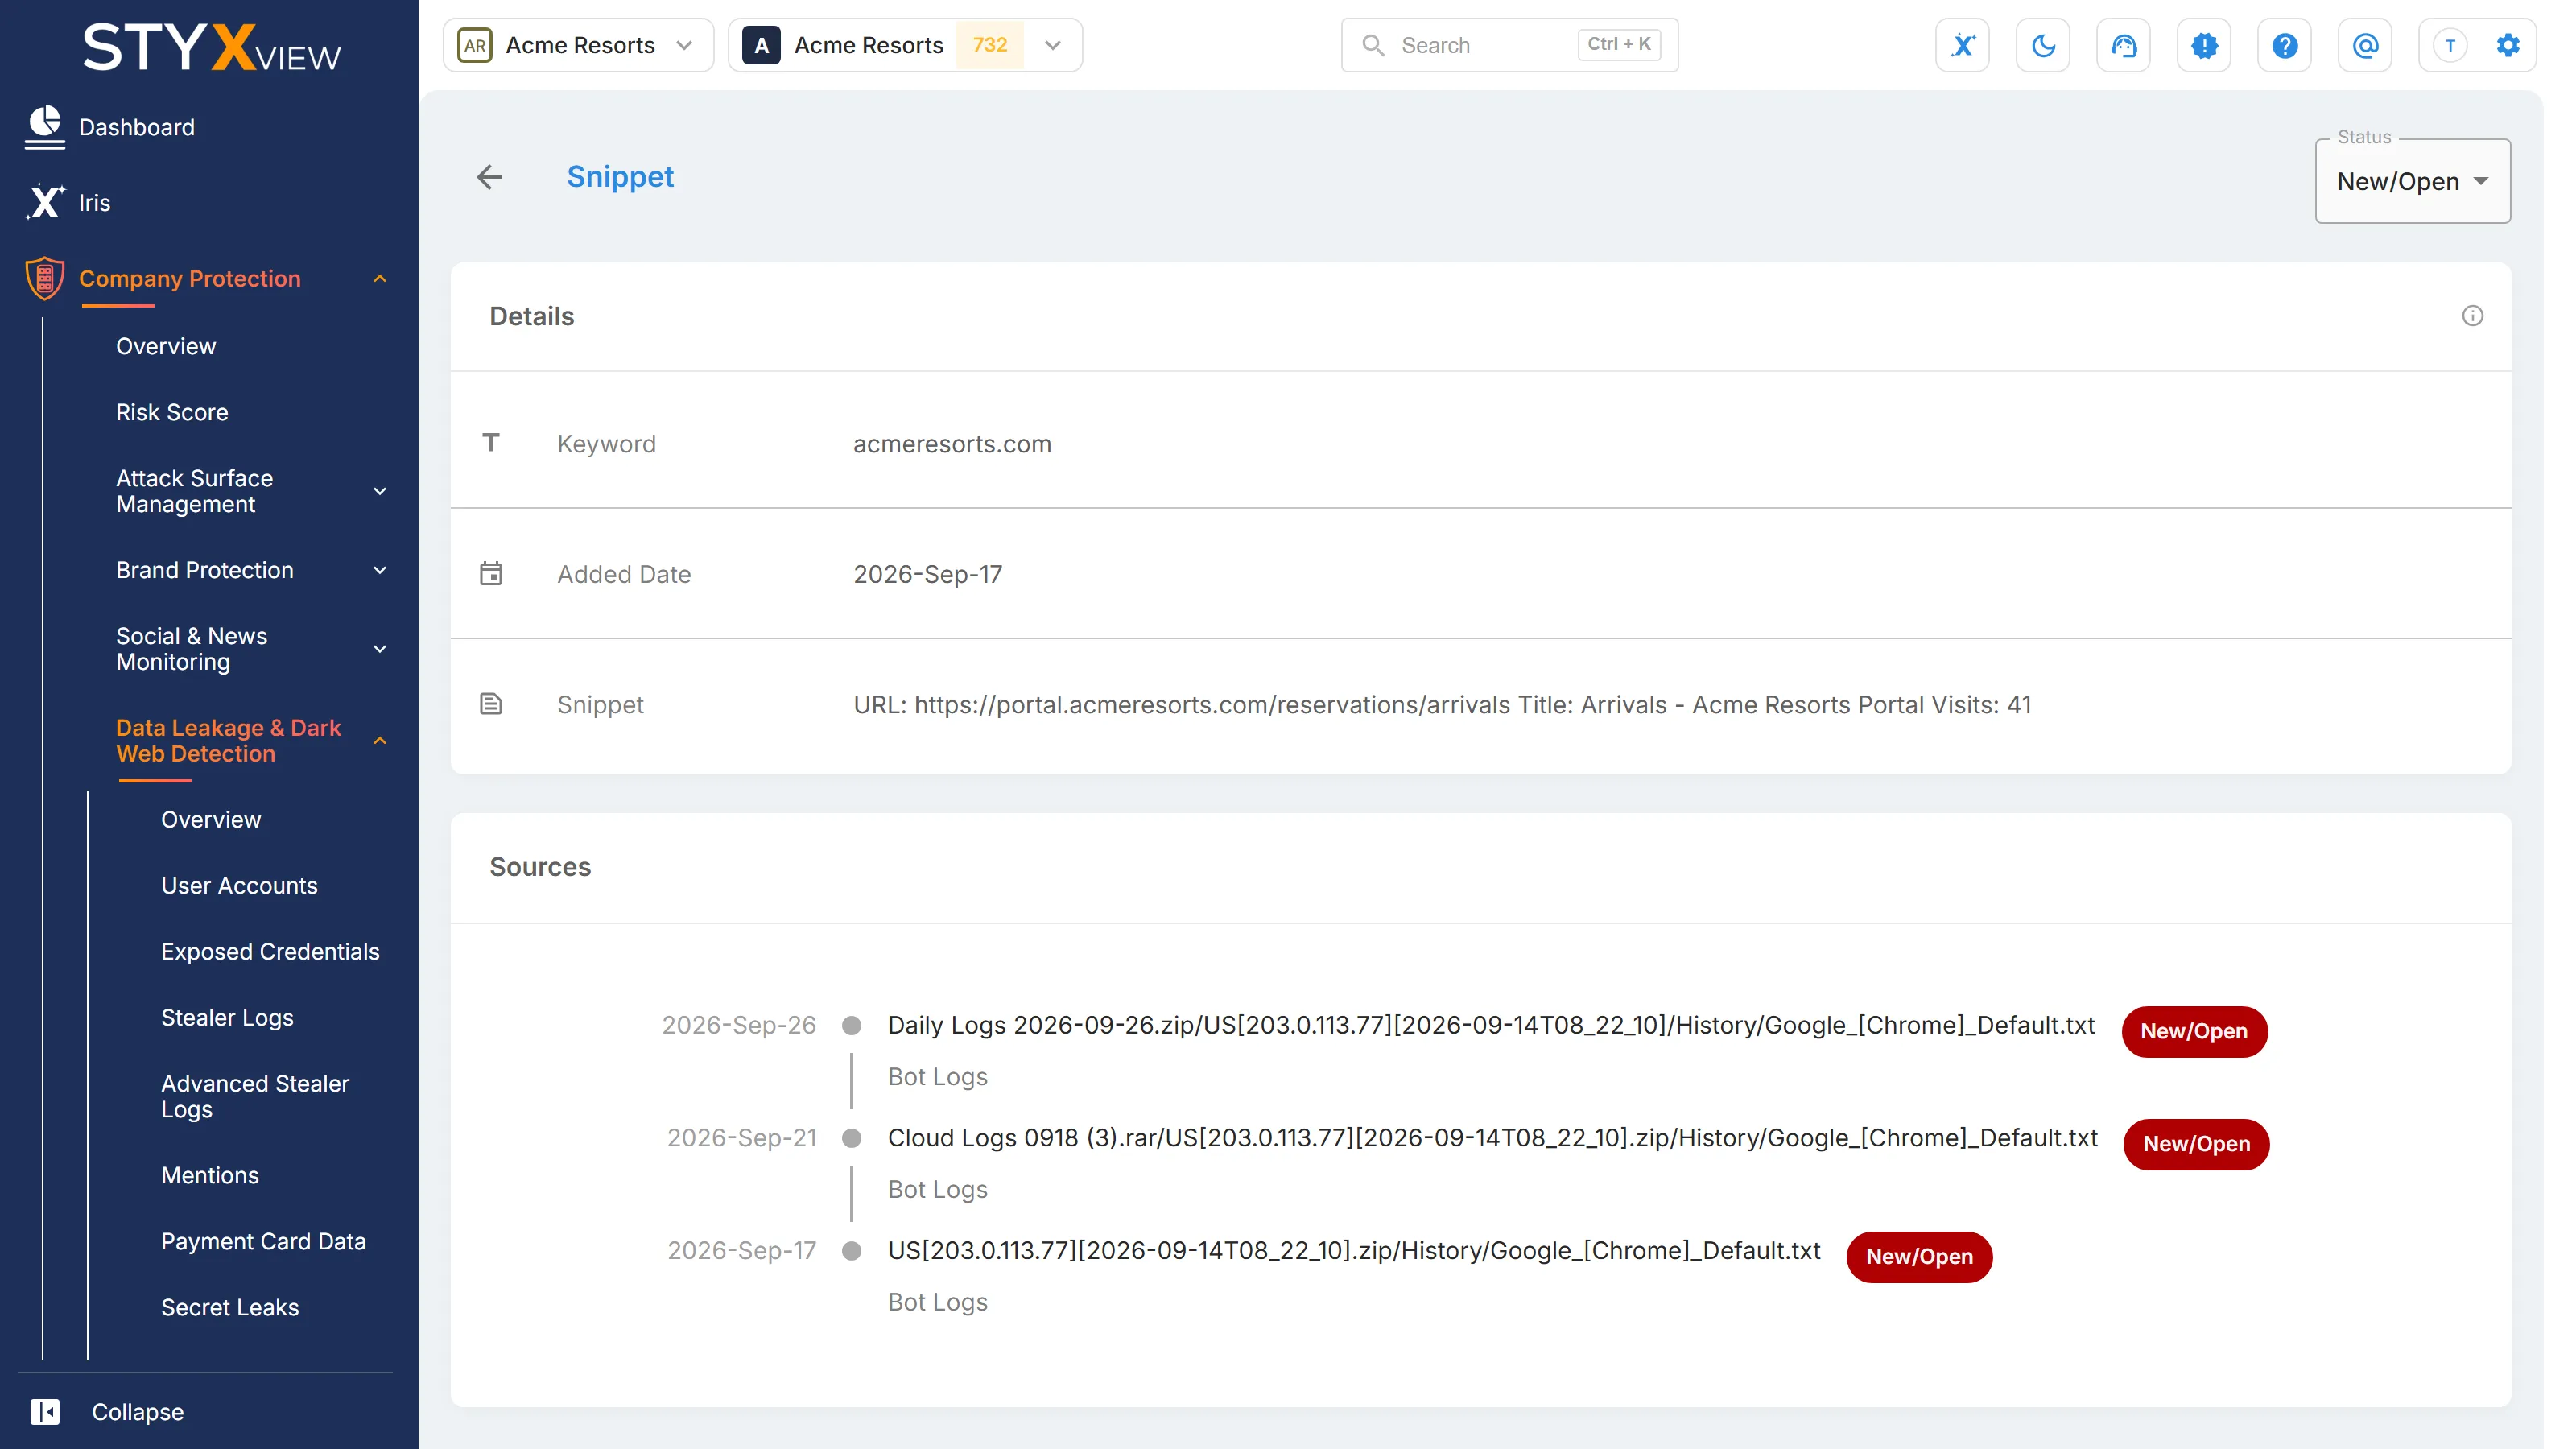
Task: Open the support headset icon
Action: click(x=2123, y=45)
